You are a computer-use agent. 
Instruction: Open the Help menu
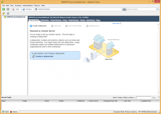click(x=43, y=6)
